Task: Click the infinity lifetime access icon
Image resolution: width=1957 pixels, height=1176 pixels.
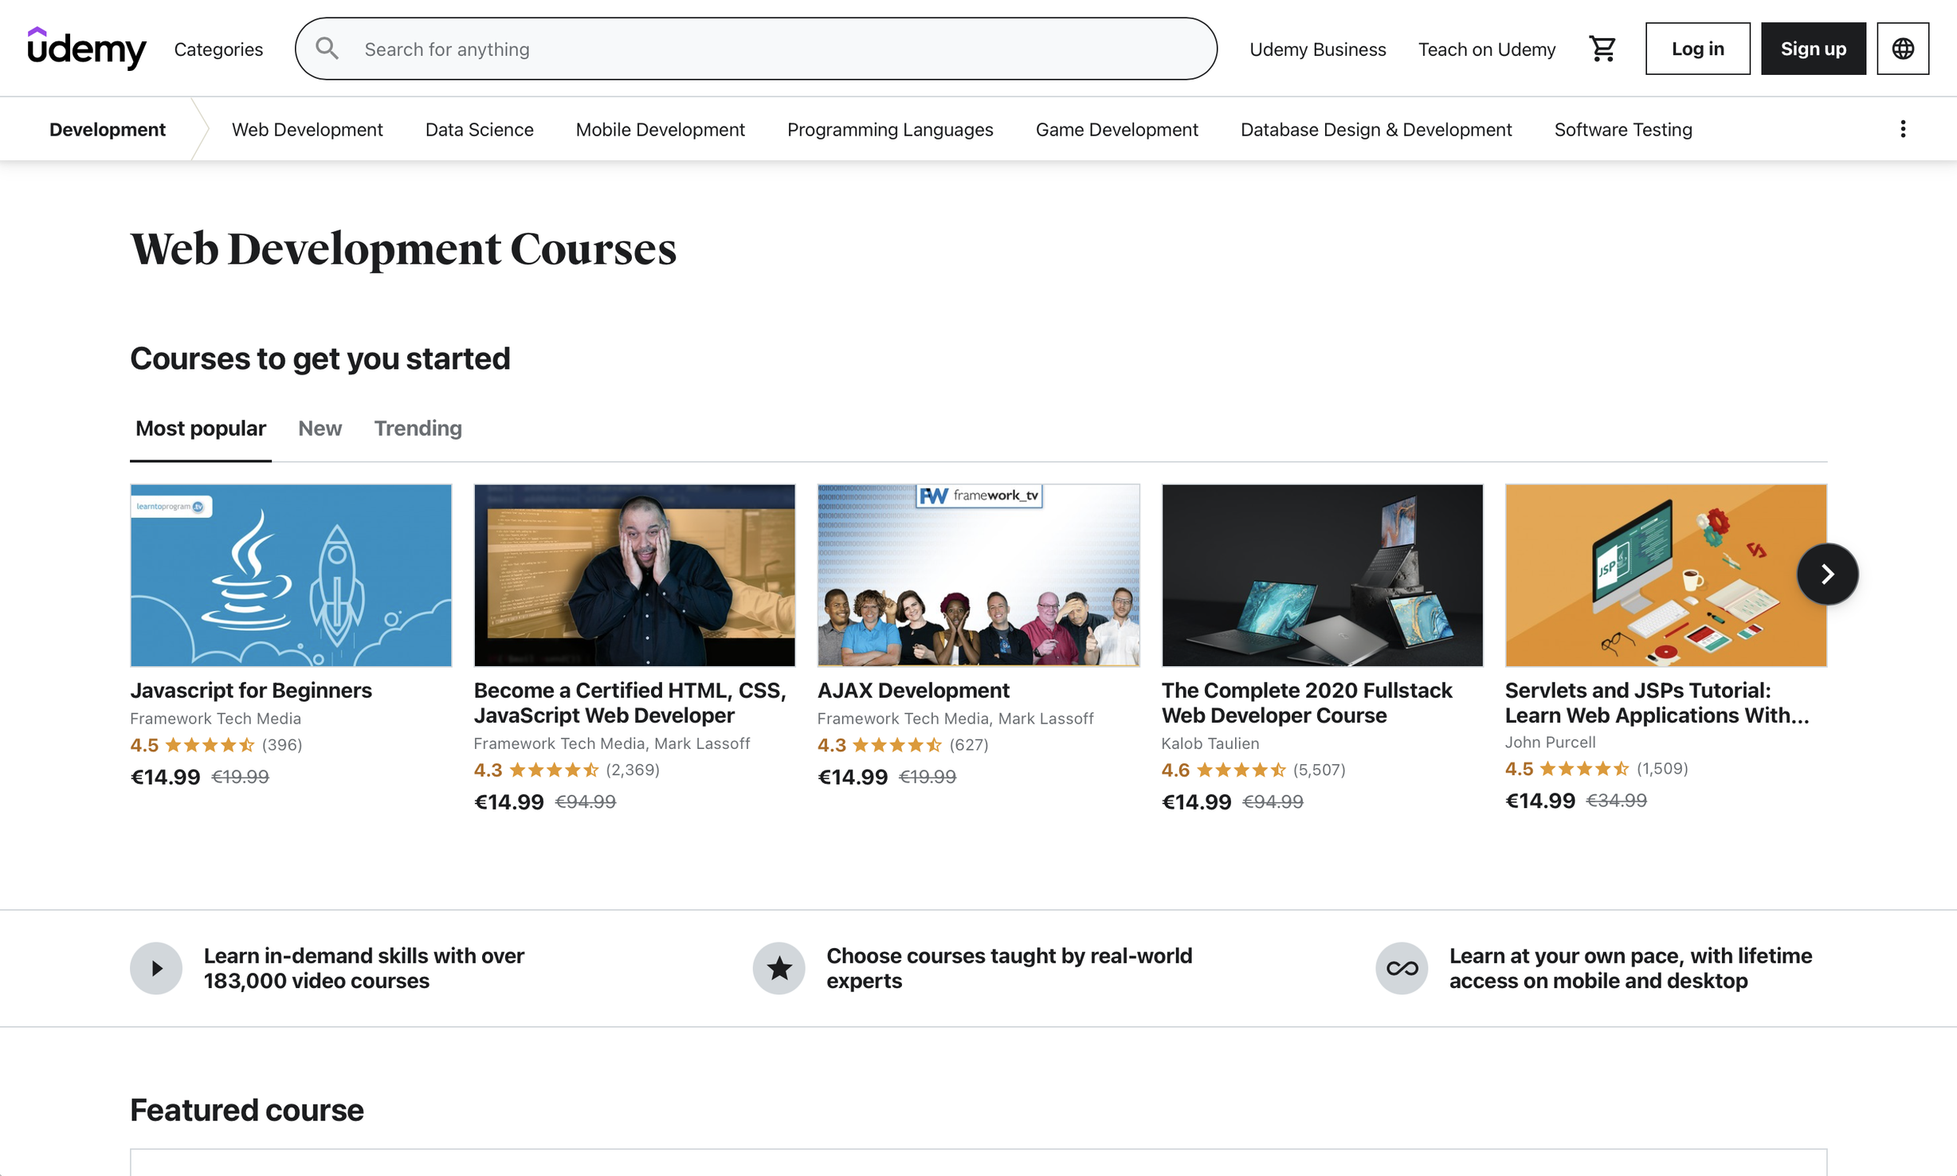Action: click(x=1401, y=968)
